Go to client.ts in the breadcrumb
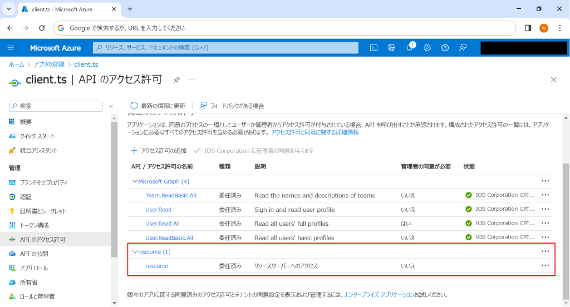This screenshot has height=307, width=570. coord(86,65)
